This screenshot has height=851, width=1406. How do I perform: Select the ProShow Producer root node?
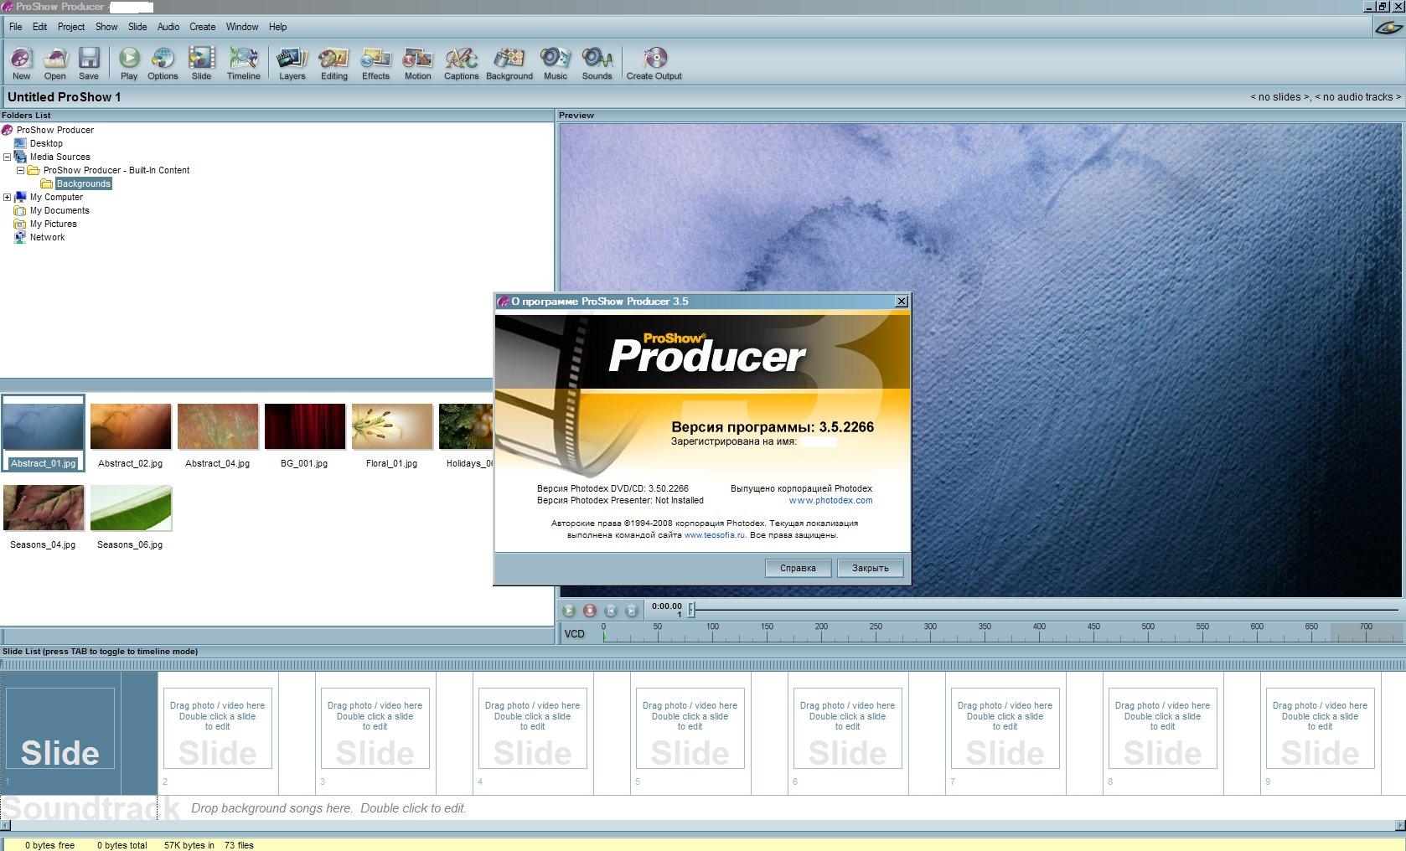click(55, 130)
